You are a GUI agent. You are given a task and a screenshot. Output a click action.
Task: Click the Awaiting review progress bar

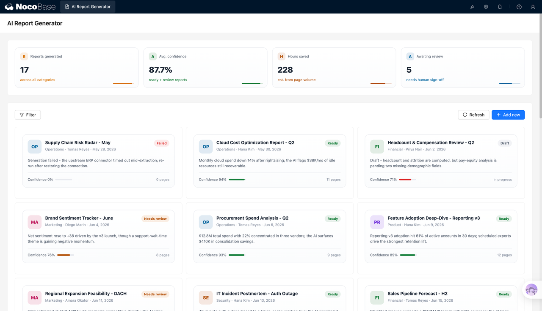(509, 83)
